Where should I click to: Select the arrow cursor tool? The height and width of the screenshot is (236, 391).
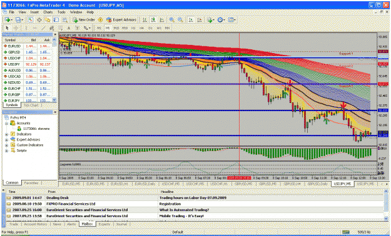click(7, 28)
